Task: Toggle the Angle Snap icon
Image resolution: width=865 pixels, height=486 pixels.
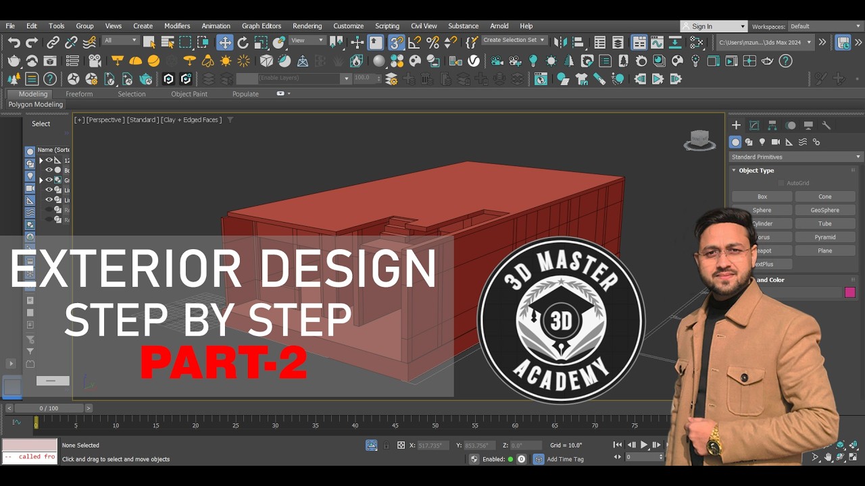Action: pyautogui.click(x=415, y=43)
